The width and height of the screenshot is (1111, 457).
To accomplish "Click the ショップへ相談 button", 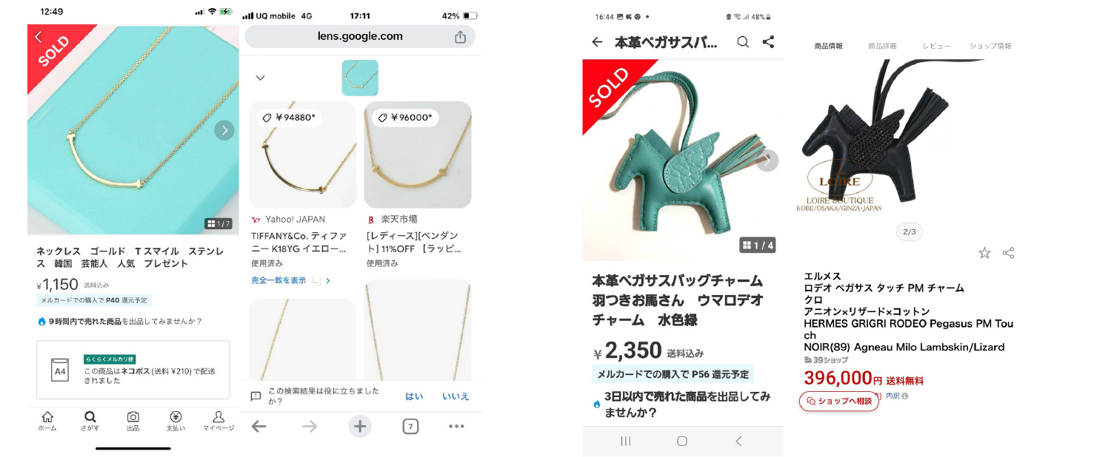I will (839, 401).
